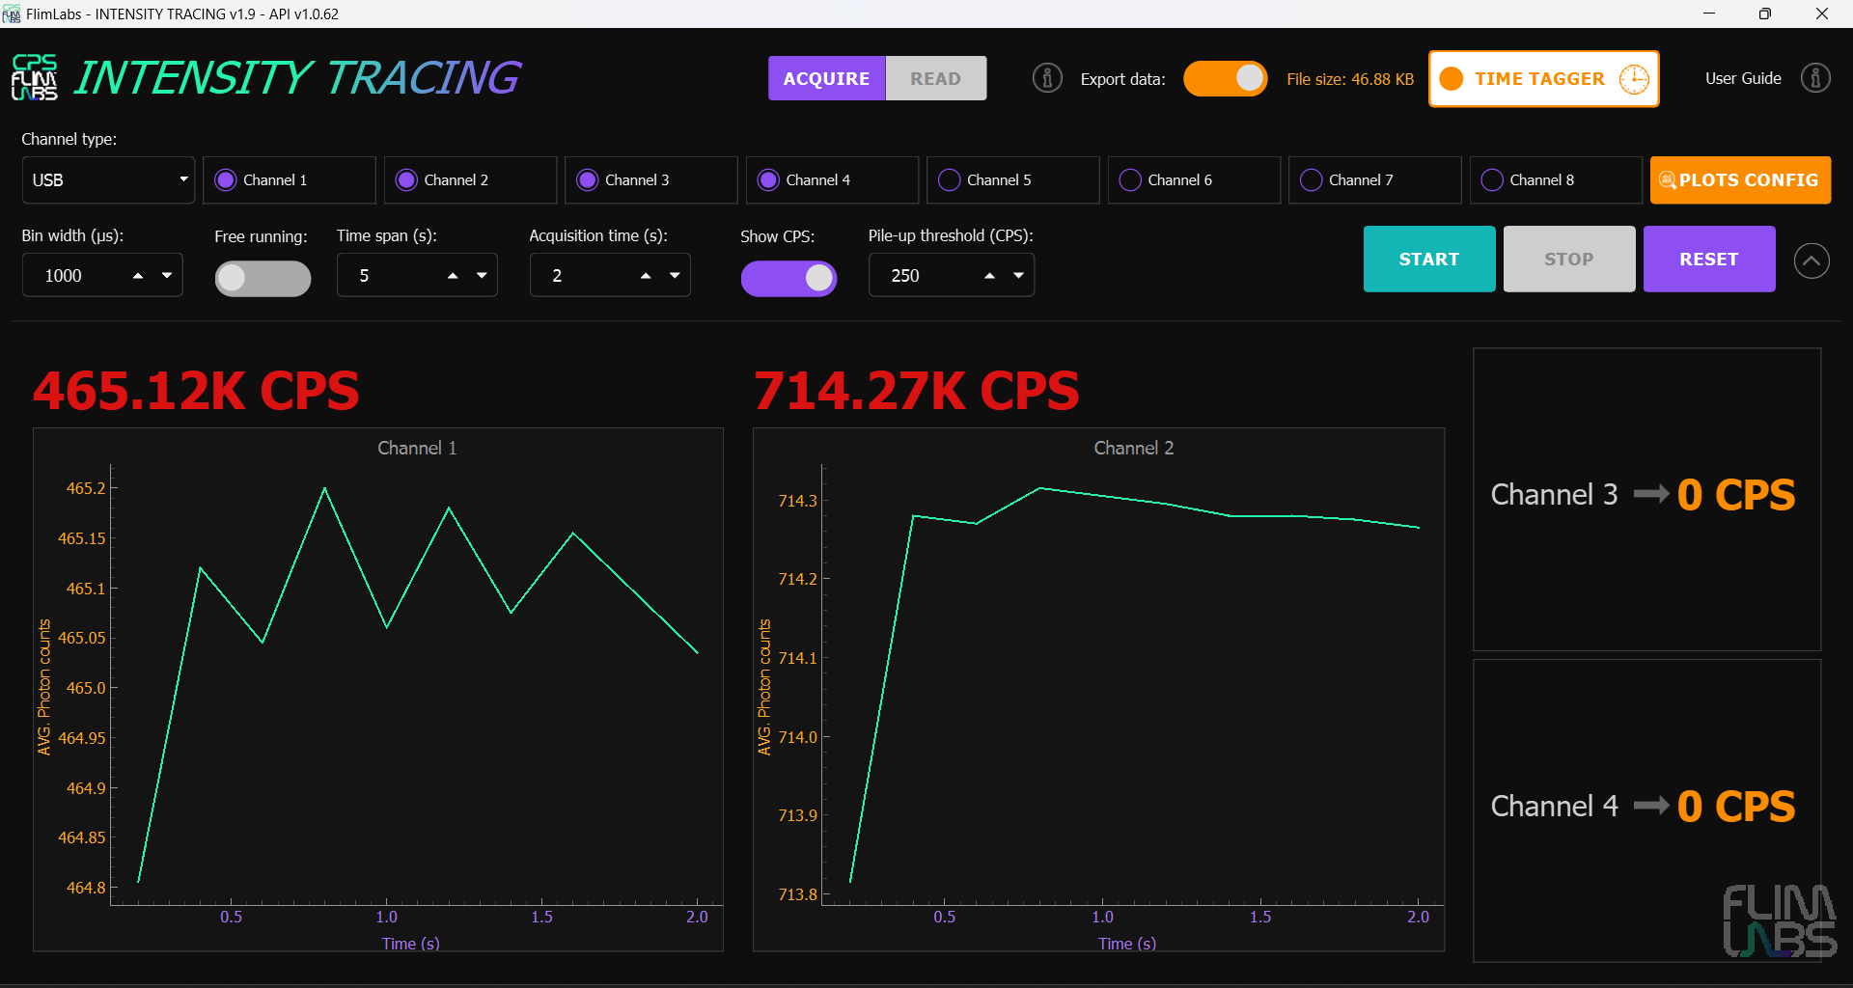Screen dimensions: 1853x988
Task: Enable the Free running switch
Action: (x=263, y=278)
